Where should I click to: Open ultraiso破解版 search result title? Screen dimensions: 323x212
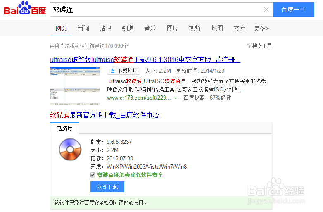tap(145, 60)
